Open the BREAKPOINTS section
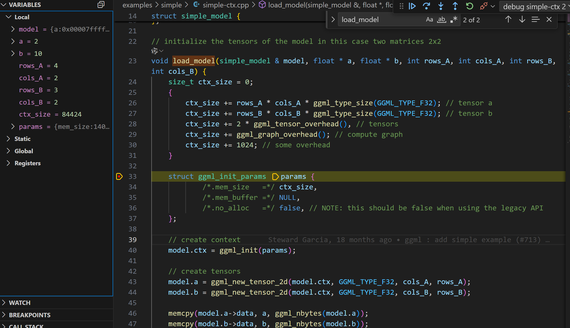The width and height of the screenshot is (570, 328). click(29, 315)
